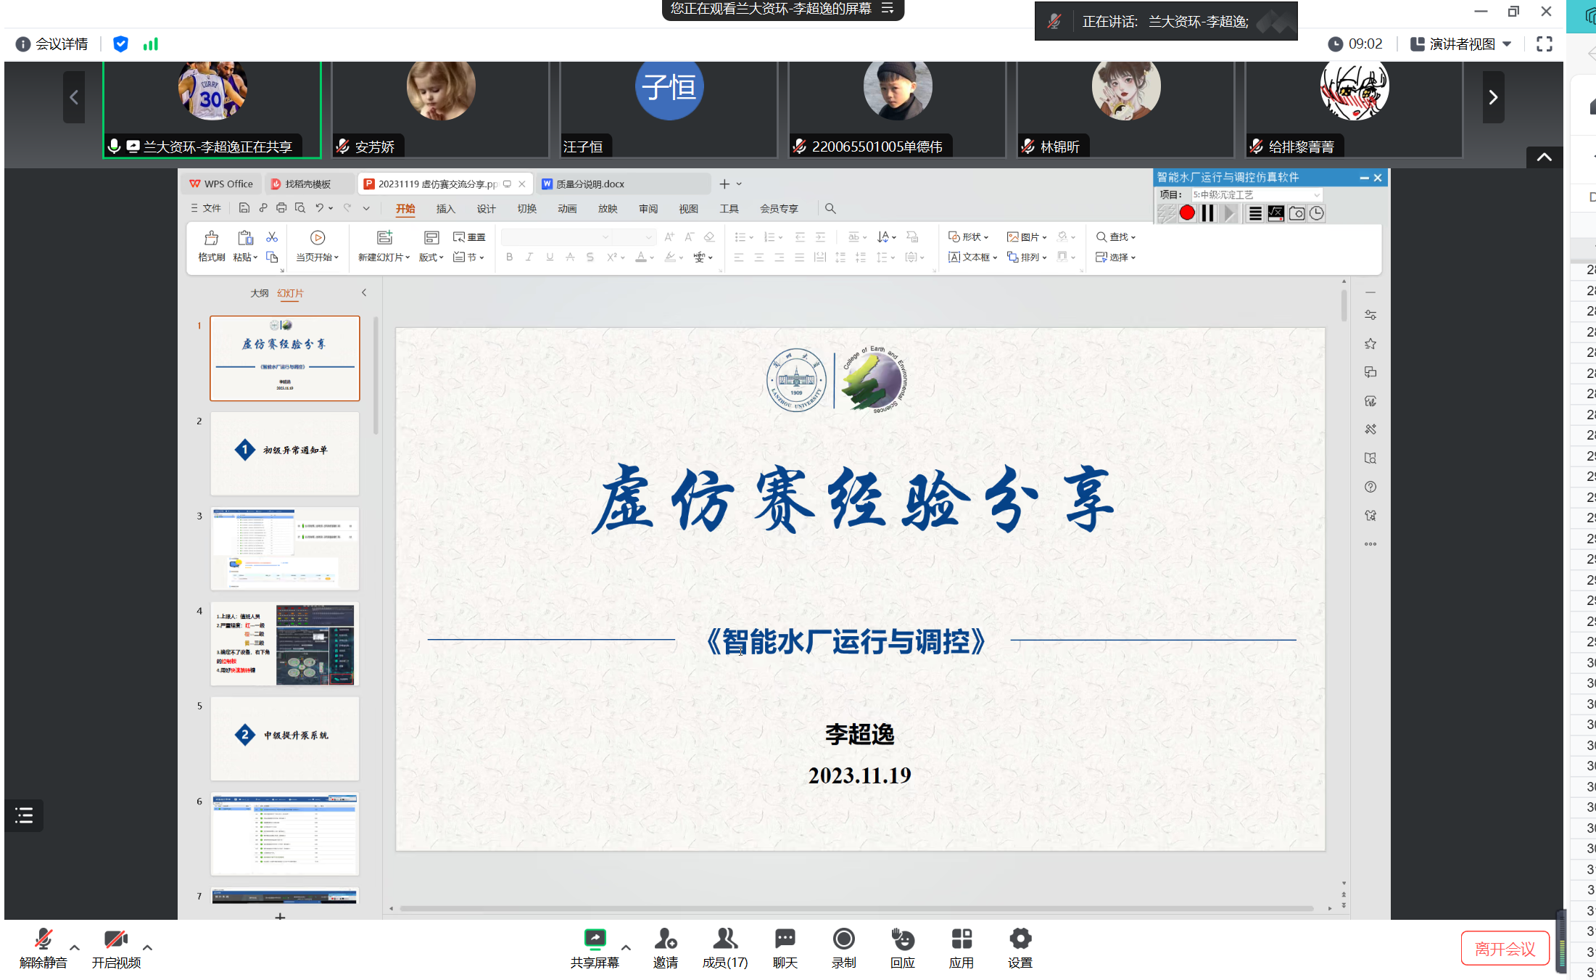Click the Leave Meeting (离开会议) button
The width and height of the screenshot is (1596, 980).
tap(1505, 949)
